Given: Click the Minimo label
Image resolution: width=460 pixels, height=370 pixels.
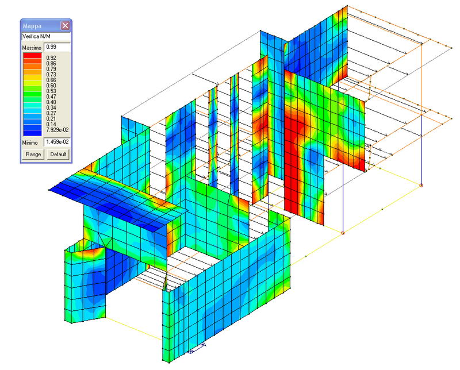Looking at the screenshot, I should (x=30, y=143).
